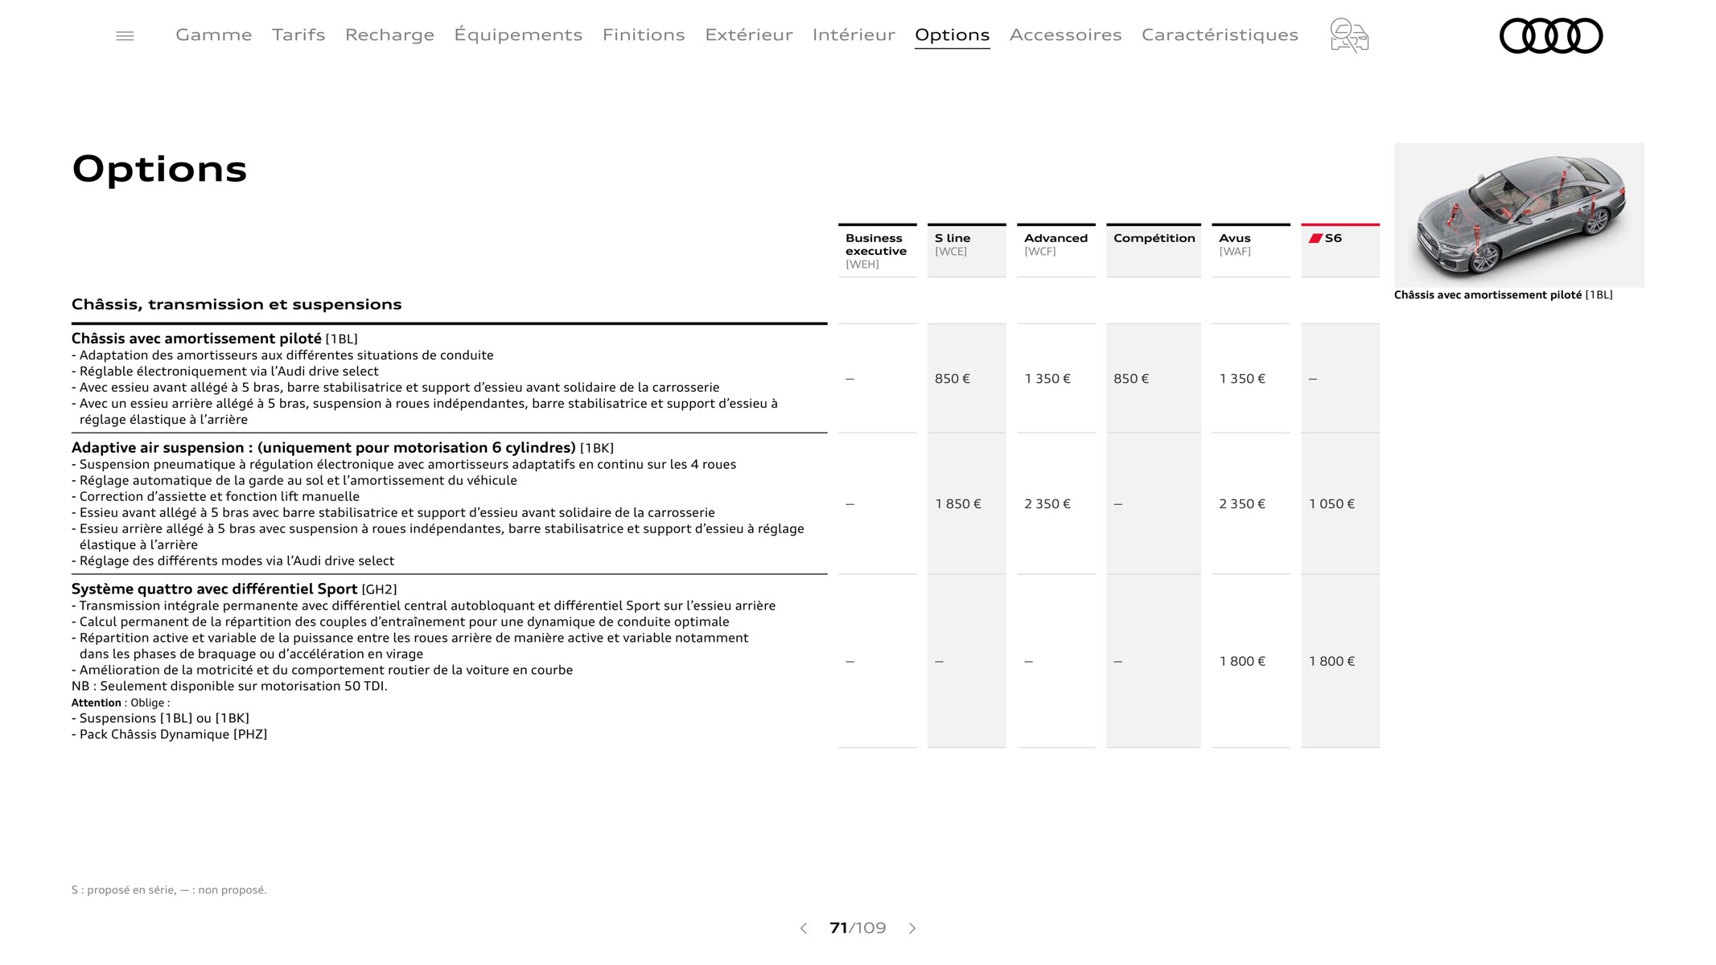The width and height of the screenshot is (1716, 965).
Task: Click the Audi four rings logo
Action: [1551, 35]
